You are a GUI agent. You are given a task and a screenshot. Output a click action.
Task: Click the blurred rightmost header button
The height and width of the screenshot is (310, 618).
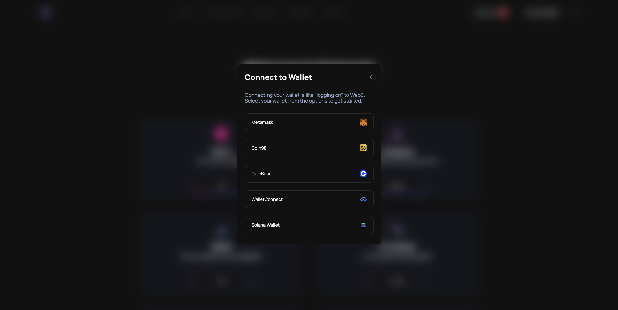[x=542, y=13]
